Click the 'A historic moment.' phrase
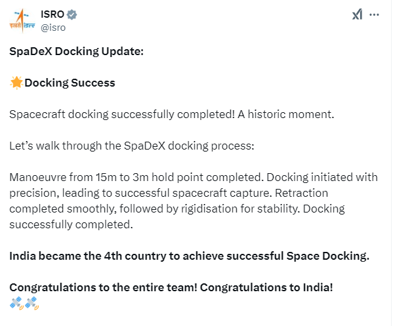This screenshot has width=395, height=326. click(285, 114)
